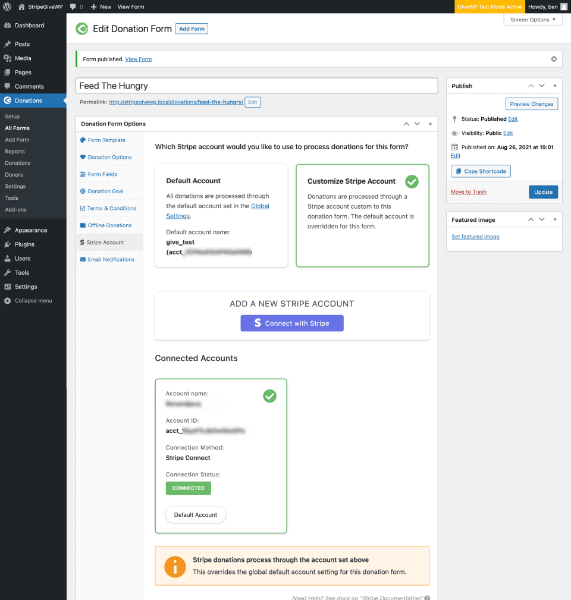Click the sidebar's main Settings icon above Collapse menu

(7, 287)
